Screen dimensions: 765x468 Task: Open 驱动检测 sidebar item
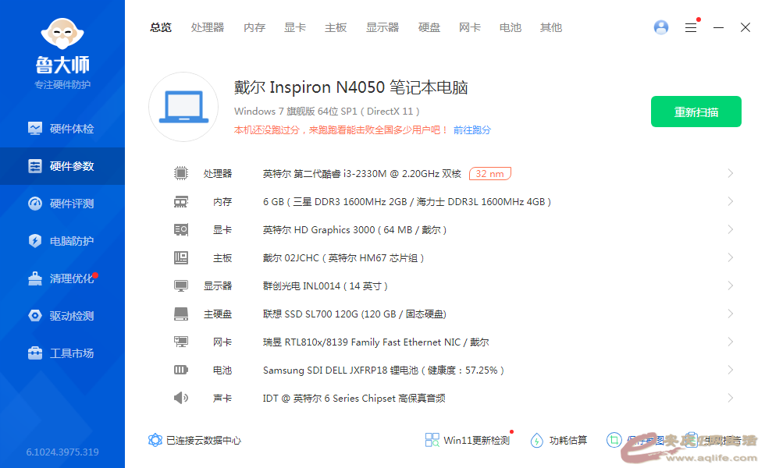(x=62, y=316)
